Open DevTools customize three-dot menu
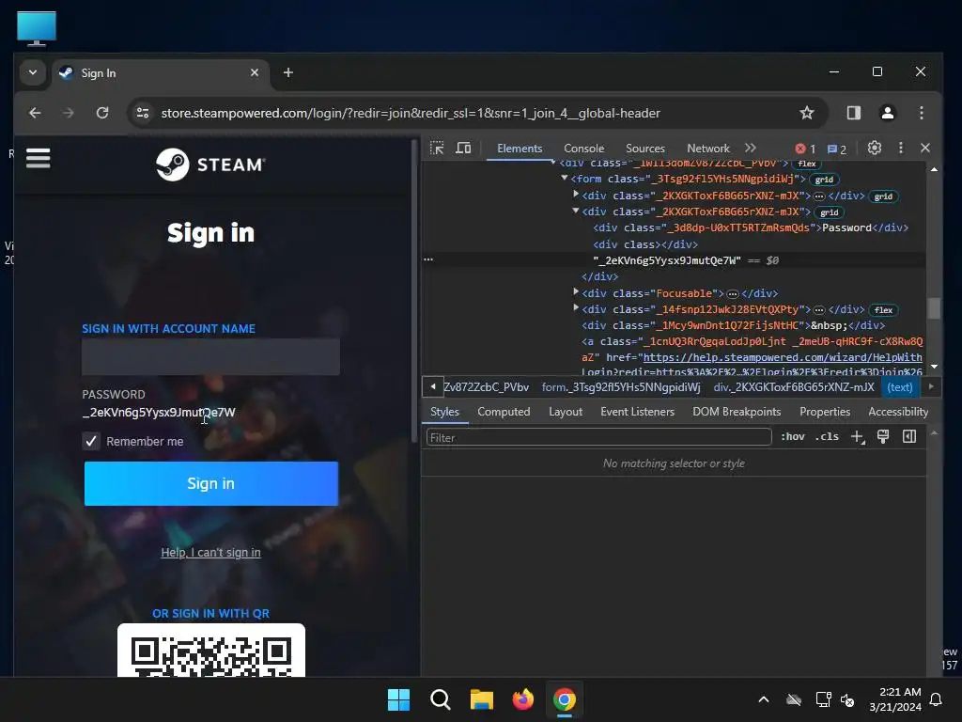This screenshot has width=962, height=722. (901, 148)
